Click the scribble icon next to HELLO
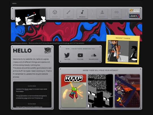The height and width of the screenshot is (115, 153). [x=48, y=51]
